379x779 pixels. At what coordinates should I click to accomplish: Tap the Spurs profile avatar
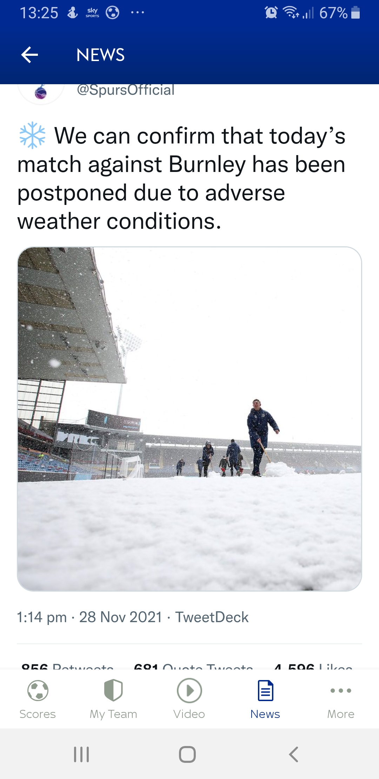pos(41,92)
